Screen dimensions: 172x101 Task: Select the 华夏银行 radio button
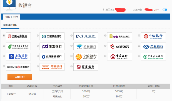click(x=105, y=46)
